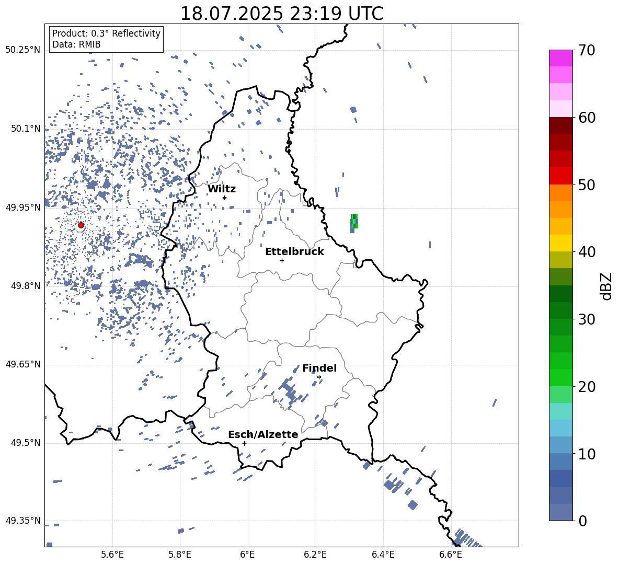Click the Ettelbruck city label
Image resolution: width=619 pixels, height=565 pixels.
[294, 252]
